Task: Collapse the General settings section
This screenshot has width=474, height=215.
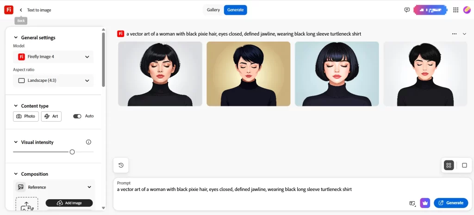Action: tap(16, 37)
